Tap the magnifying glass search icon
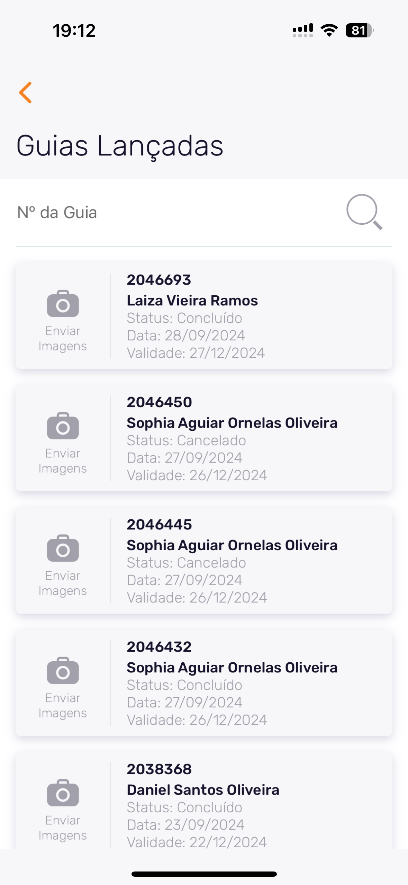The width and height of the screenshot is (408, 885). tap(364, 212)
